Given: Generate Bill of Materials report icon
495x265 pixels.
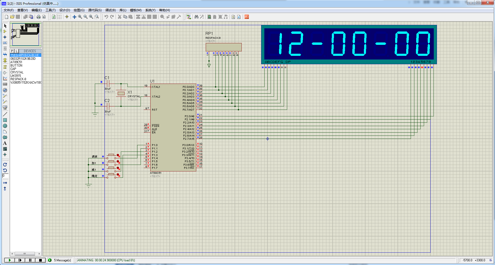Looking at the screenshot, I should tap(233, 17).
